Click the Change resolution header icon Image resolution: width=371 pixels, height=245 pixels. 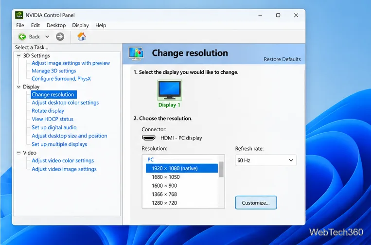(136, 53)
